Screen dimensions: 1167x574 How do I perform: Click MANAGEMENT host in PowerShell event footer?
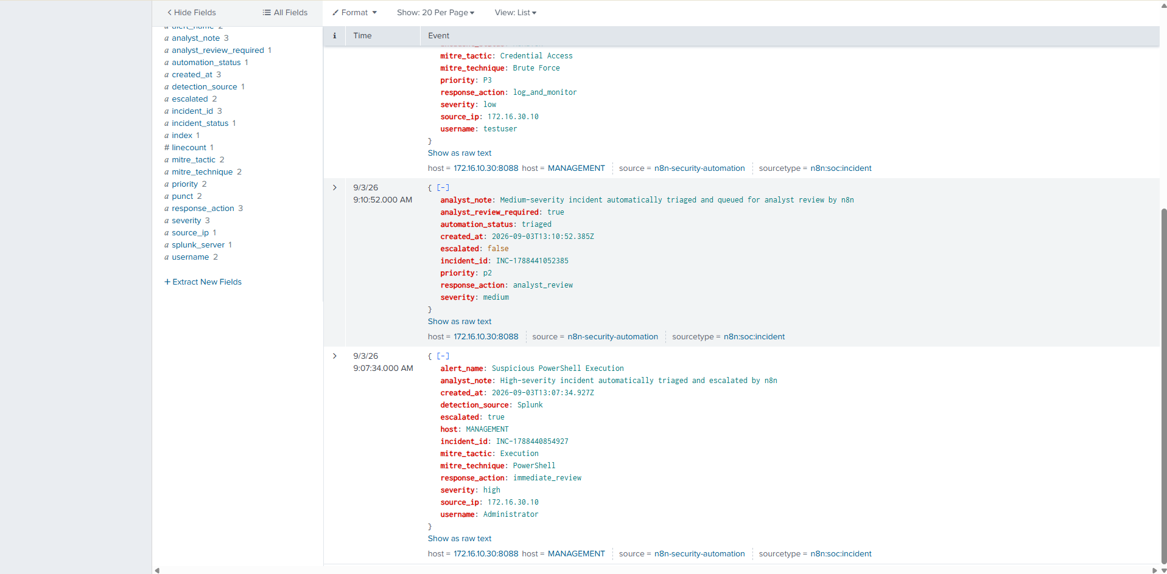point(576,554)
